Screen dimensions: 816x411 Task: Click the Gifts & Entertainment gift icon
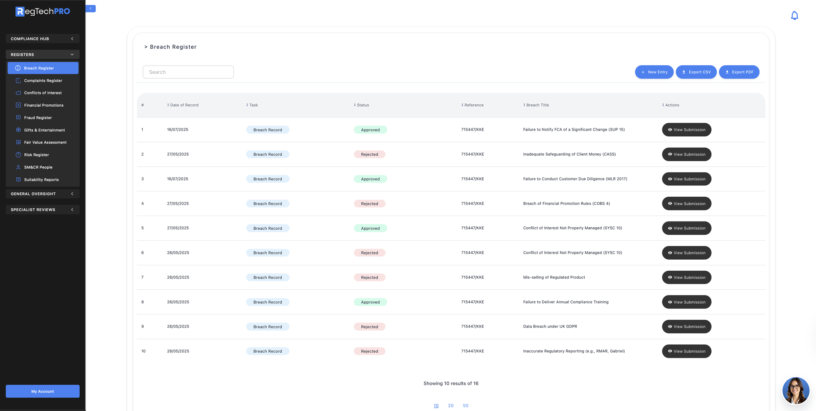pyautogui.click(x=18, y=130)
